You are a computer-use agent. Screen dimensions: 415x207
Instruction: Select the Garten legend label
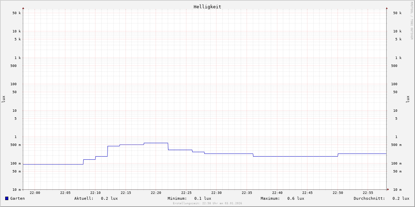coord(17,198)
